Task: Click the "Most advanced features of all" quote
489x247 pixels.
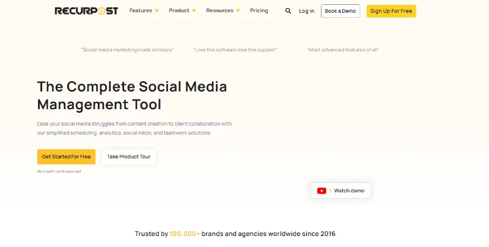Action: (343, 50)
